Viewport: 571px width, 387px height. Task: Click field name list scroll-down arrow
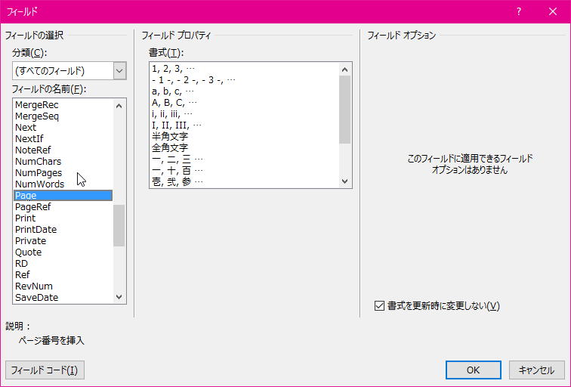(x=119, y=296)
